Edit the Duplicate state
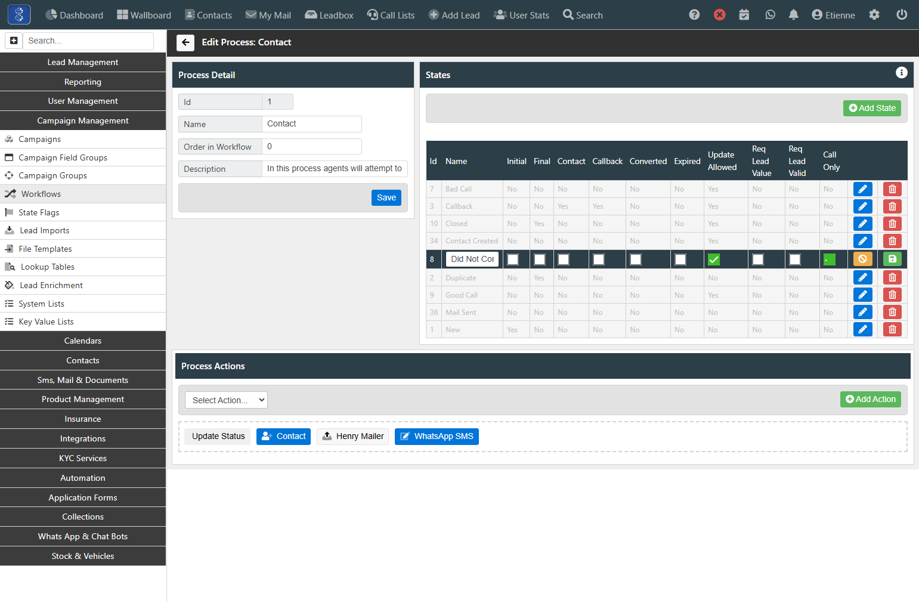Screen dimensions: 919x615 [863, 277]
